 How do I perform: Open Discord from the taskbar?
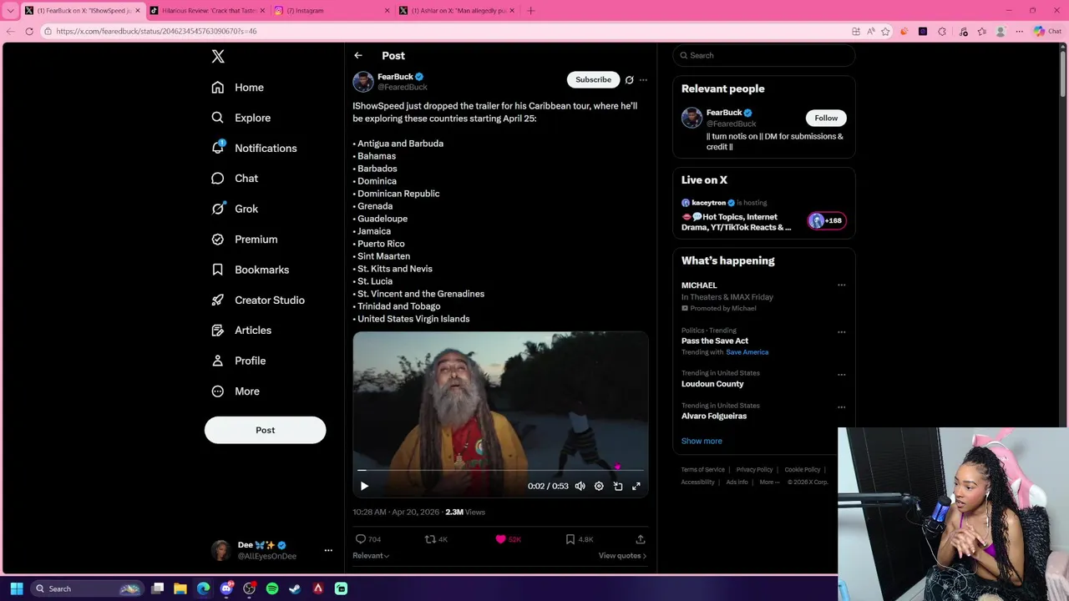point(226,588)
